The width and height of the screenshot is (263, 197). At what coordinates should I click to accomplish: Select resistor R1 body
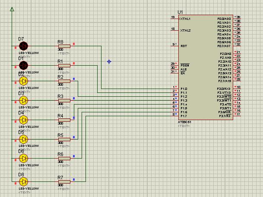point(64,66)
